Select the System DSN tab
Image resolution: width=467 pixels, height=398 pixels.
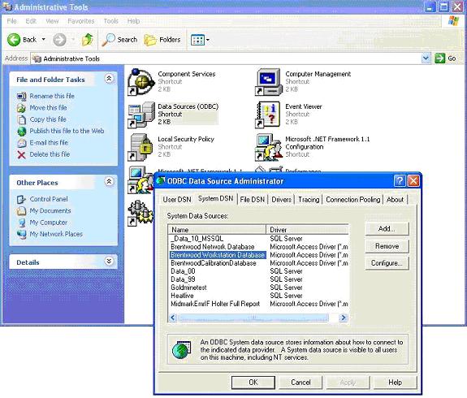[215, 199]
